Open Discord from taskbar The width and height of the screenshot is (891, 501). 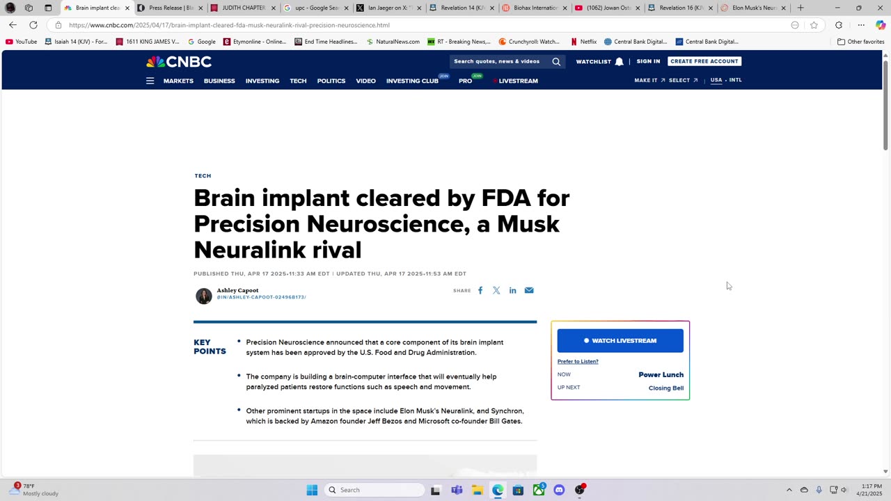coord(559,490)
